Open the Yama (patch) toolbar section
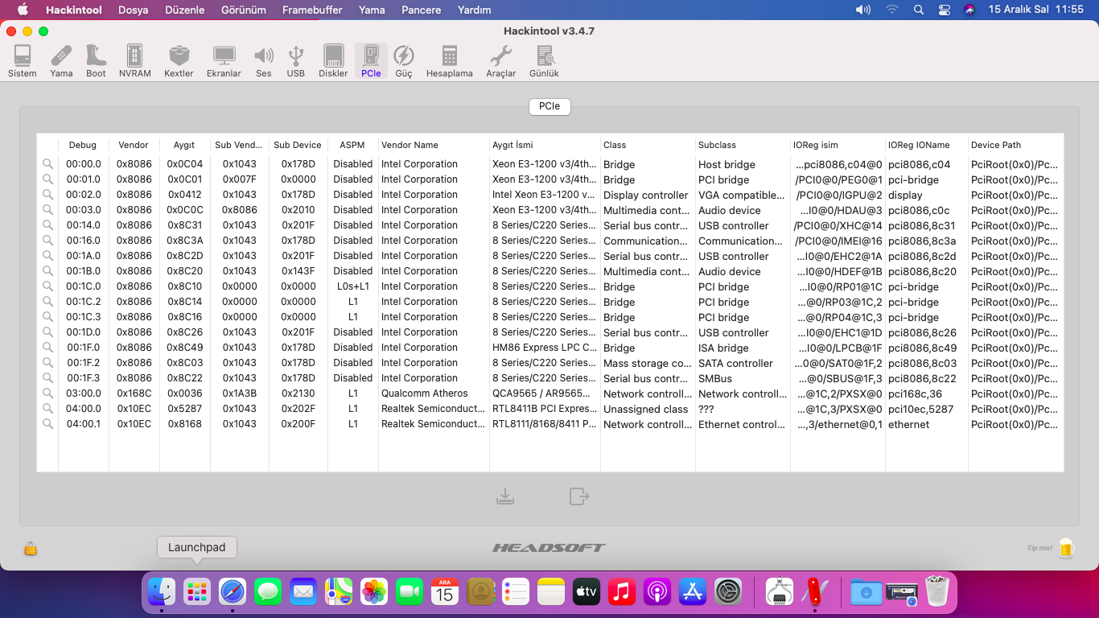The image size is (1099, 618). 61,61
